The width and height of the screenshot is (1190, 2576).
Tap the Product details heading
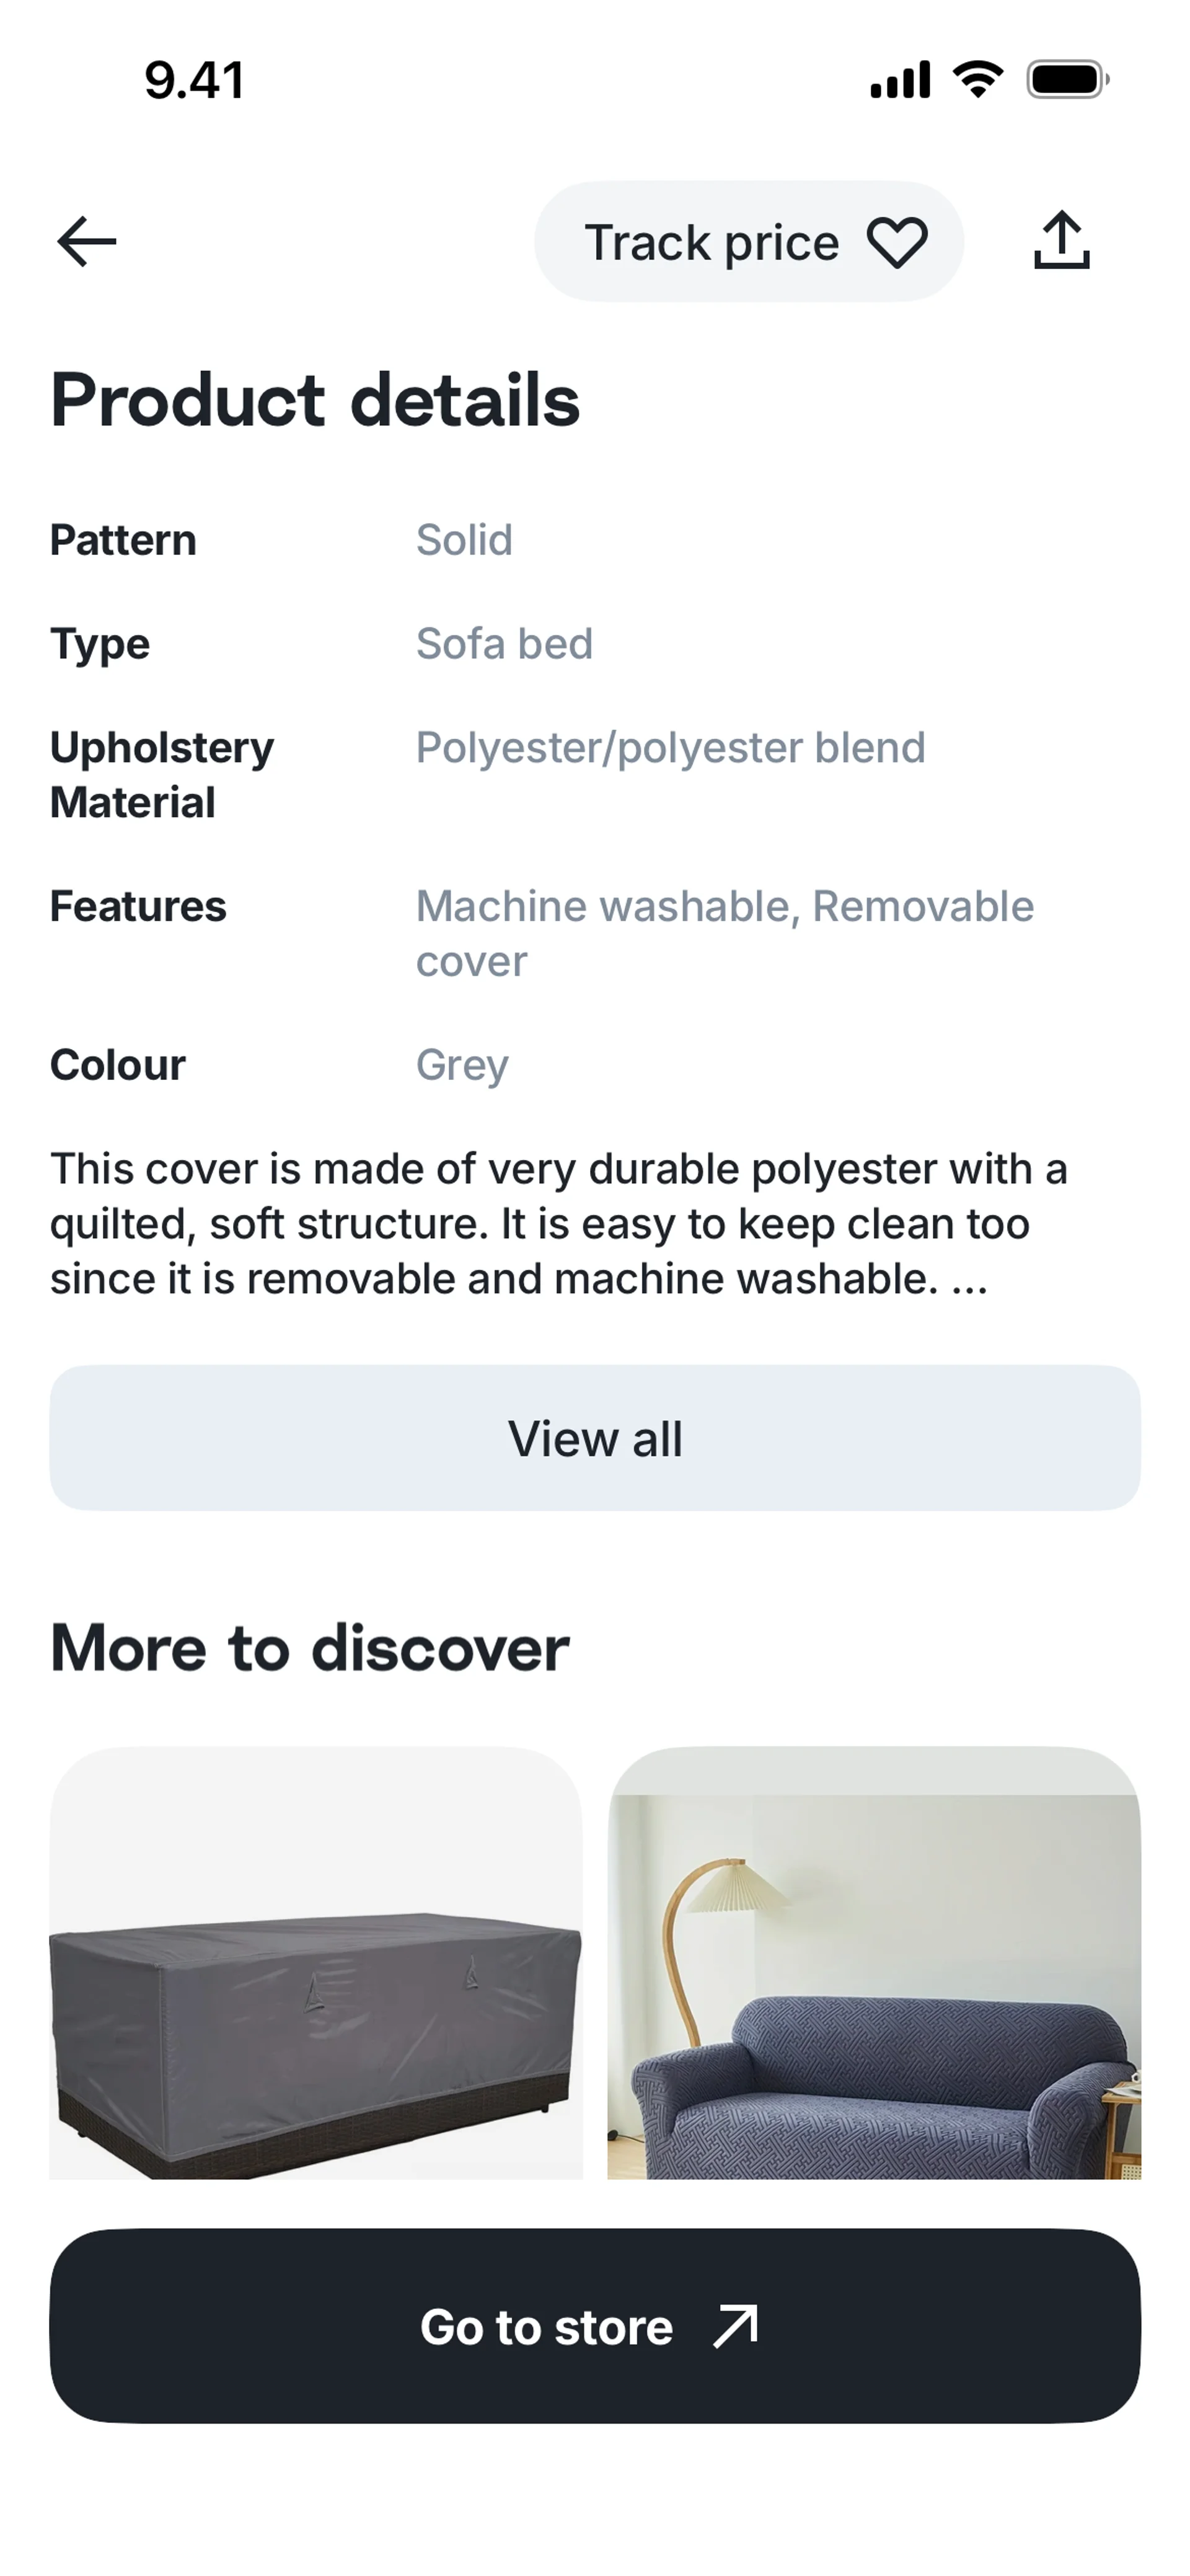pos(315,400)
